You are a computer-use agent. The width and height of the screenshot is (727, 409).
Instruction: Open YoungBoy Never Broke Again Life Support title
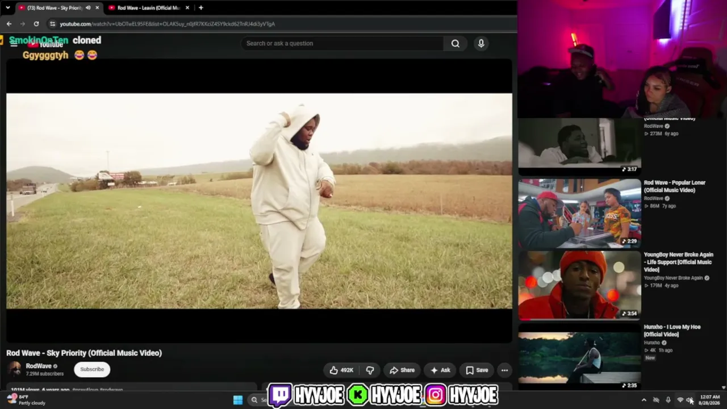[x=678, y=262]
